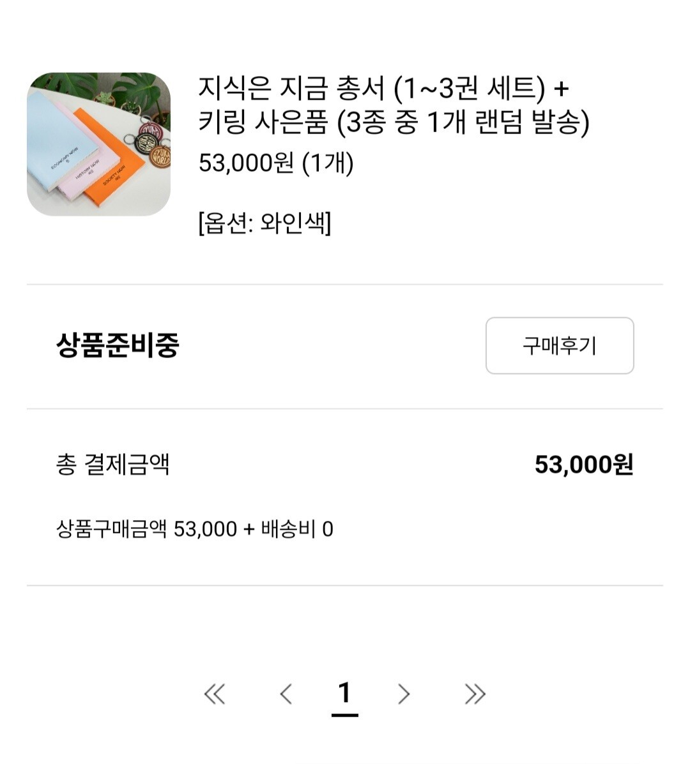
Task: Click the 배송비 0 shipping fee text
Action: [297, 529]
